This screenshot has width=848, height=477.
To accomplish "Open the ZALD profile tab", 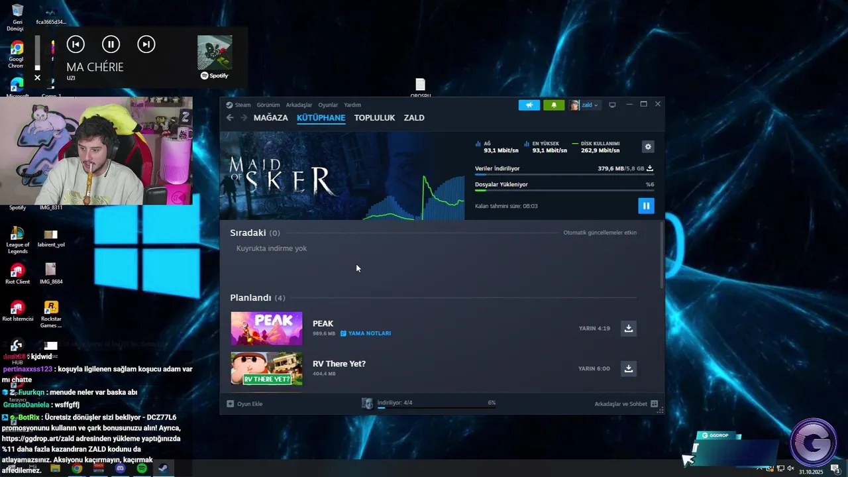I will point(414,118).
